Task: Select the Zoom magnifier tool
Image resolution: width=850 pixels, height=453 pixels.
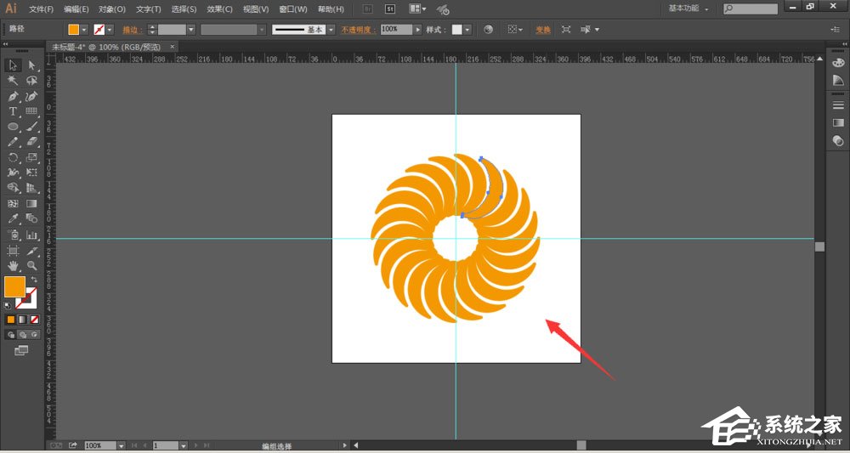Action: click(x=32, y=265)
